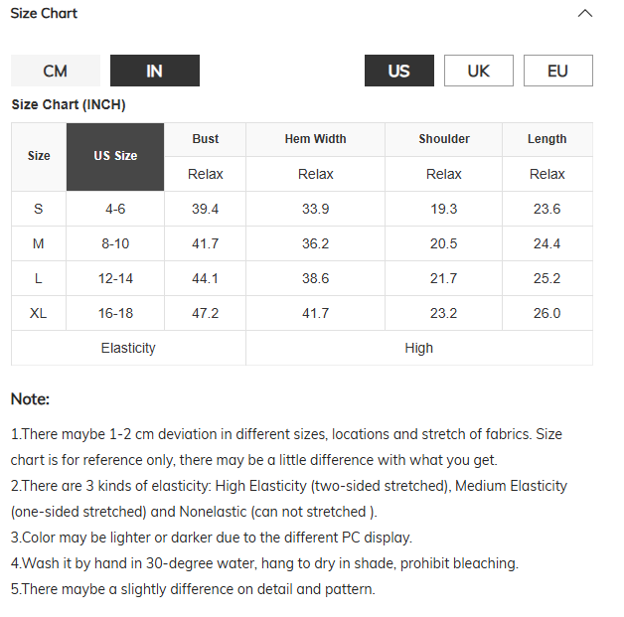Viewport: 624px width, 617px height.
Task: Switch sizing region to UK
Action: [x=479, y=71]
